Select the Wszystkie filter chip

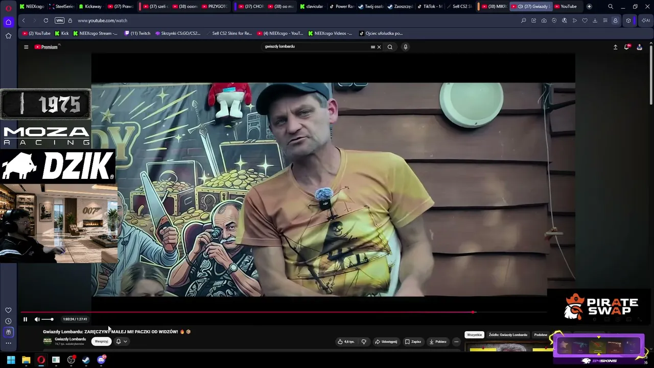coord(474,335)
